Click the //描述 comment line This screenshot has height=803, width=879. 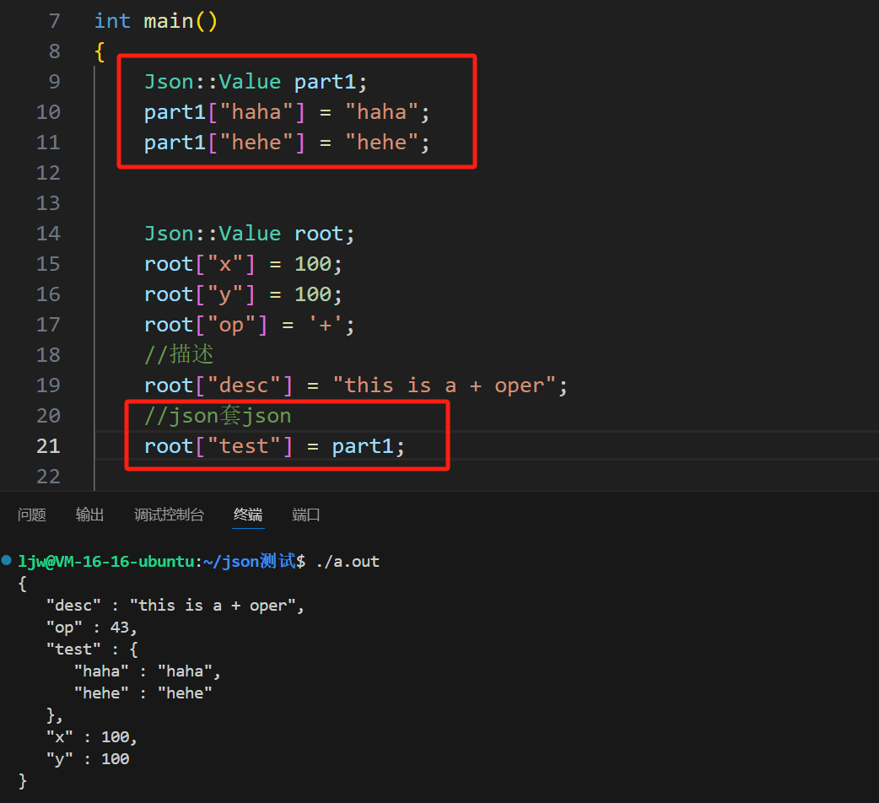point(179,355)
